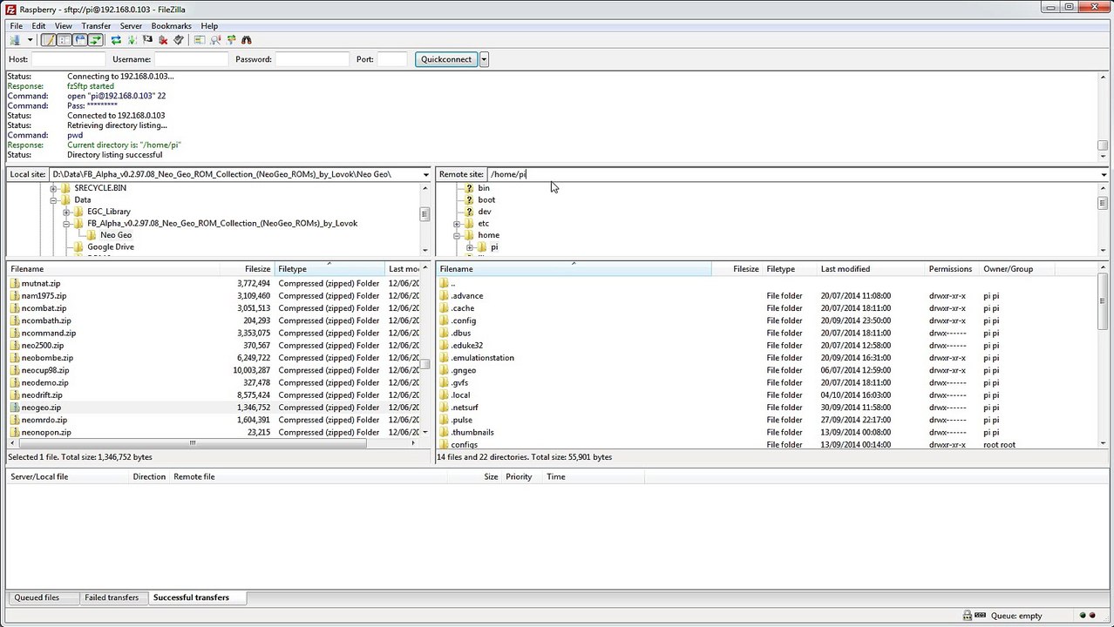
Task: Click the Reconnect to last server icon
Action: tap(179, 40)
